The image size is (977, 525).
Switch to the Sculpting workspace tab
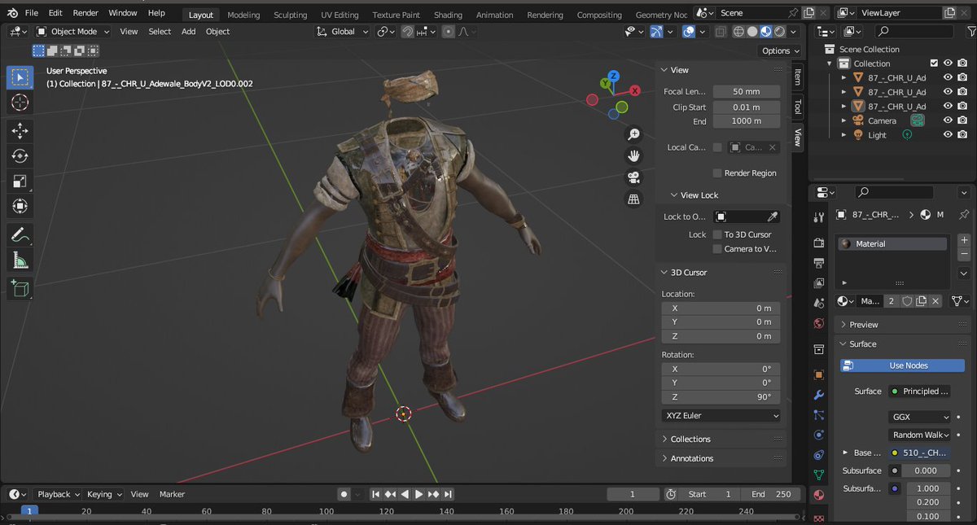tap(290, 15)
